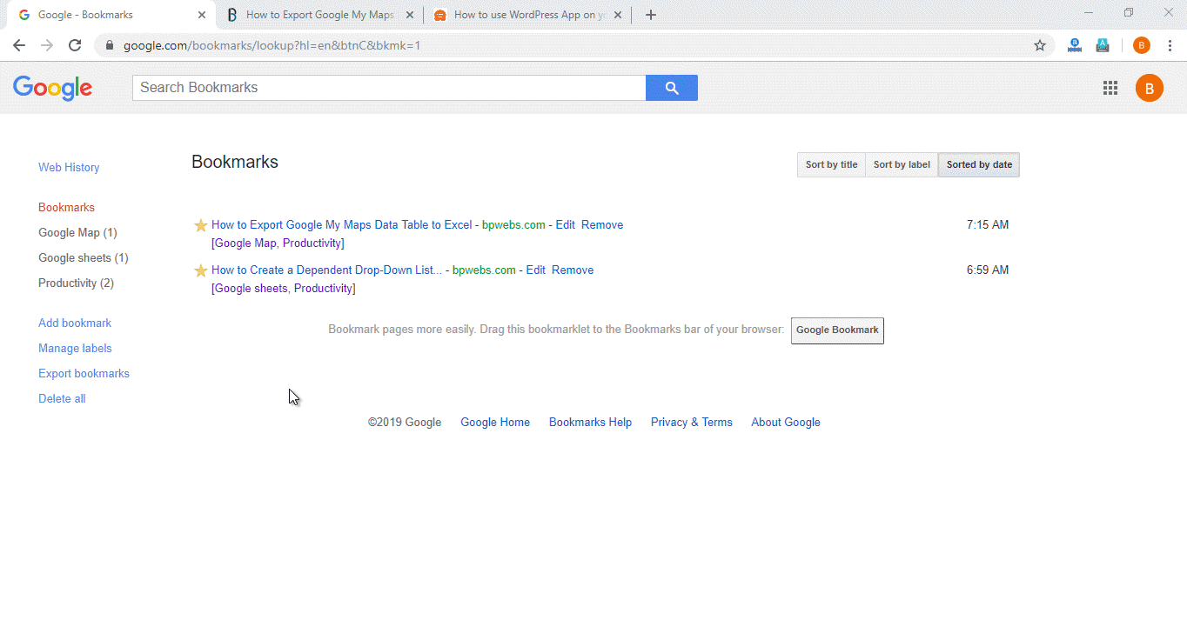Open the Google account avatar B
1187x640 pixels.
click(1150, 87)
